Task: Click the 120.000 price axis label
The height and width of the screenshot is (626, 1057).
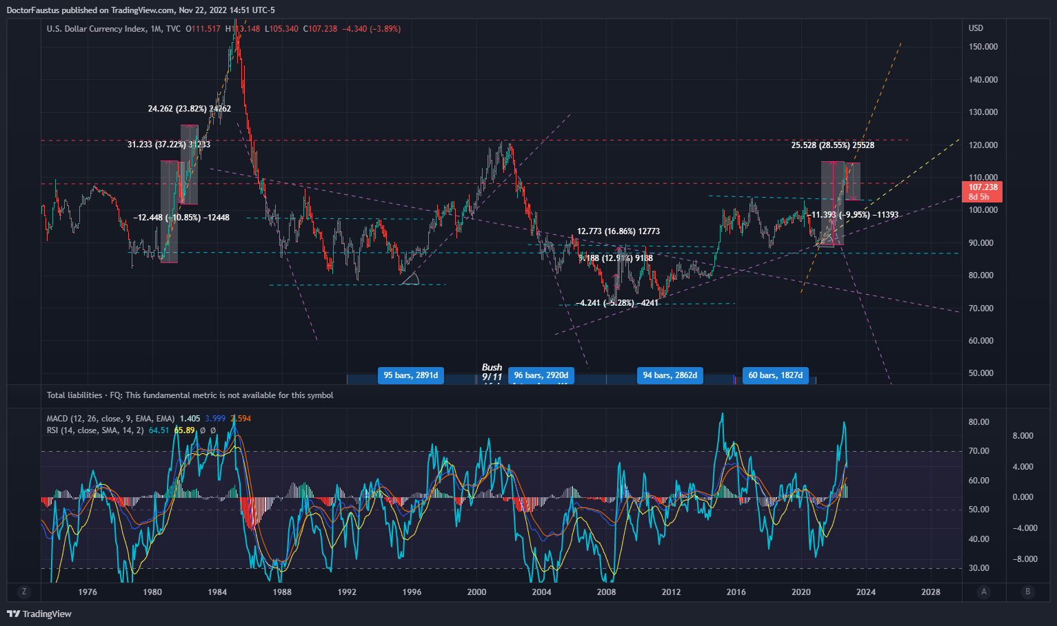Action: tap(983, 145)
